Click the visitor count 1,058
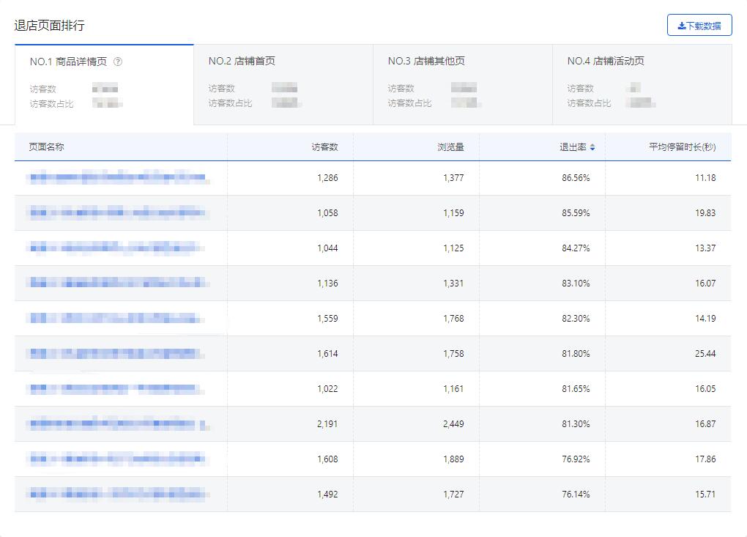 [328, 213]
